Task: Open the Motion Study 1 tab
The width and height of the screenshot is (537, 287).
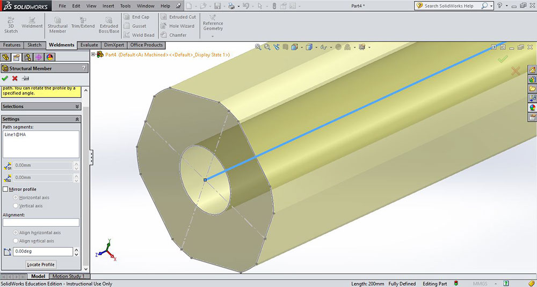Action: pos(68,276)
